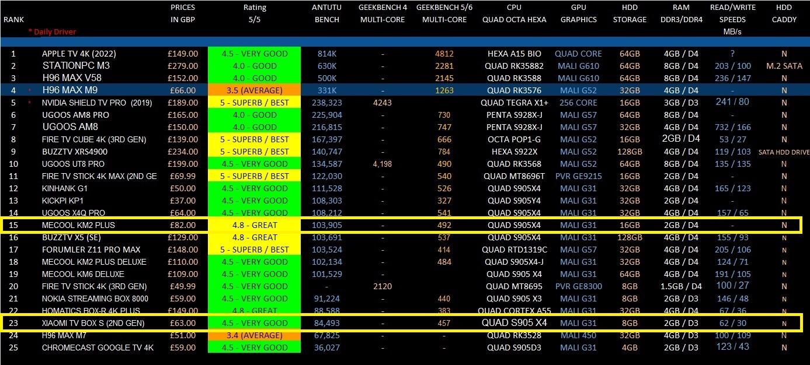Click the "3.5 (AVERAGE)" rating cell
810x365 pixels.
coord(255,90)
